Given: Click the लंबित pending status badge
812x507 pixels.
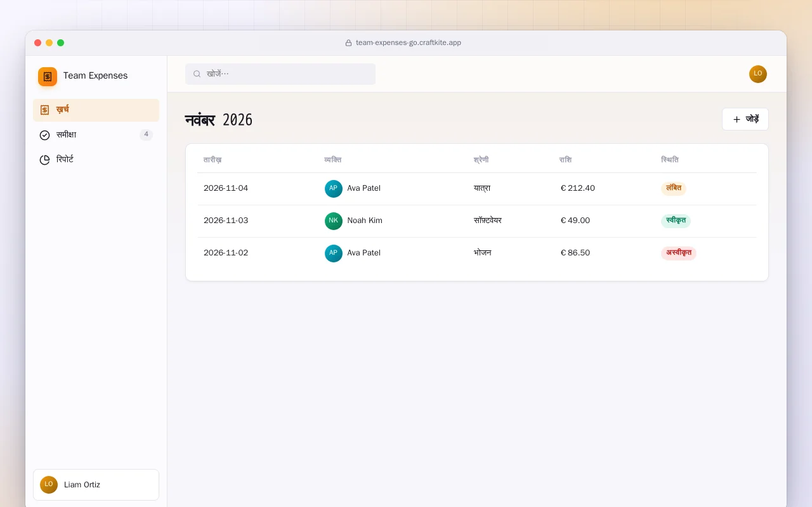Looking at the screenshot, I should click(674, 188).
